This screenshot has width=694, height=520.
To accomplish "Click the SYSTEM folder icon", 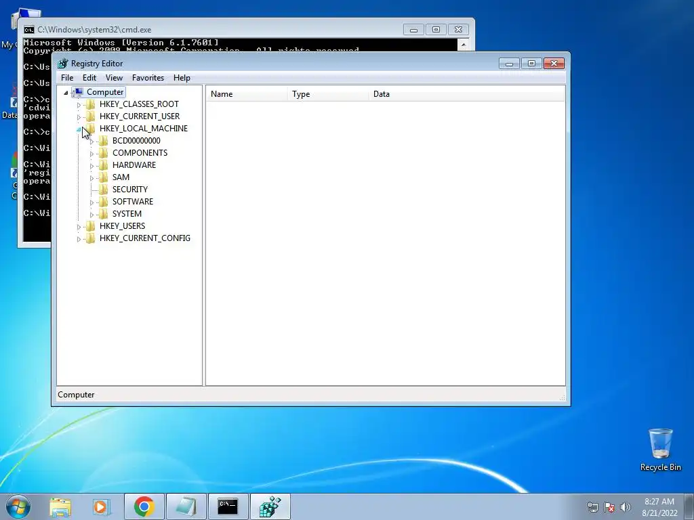I will pos(103,213).
